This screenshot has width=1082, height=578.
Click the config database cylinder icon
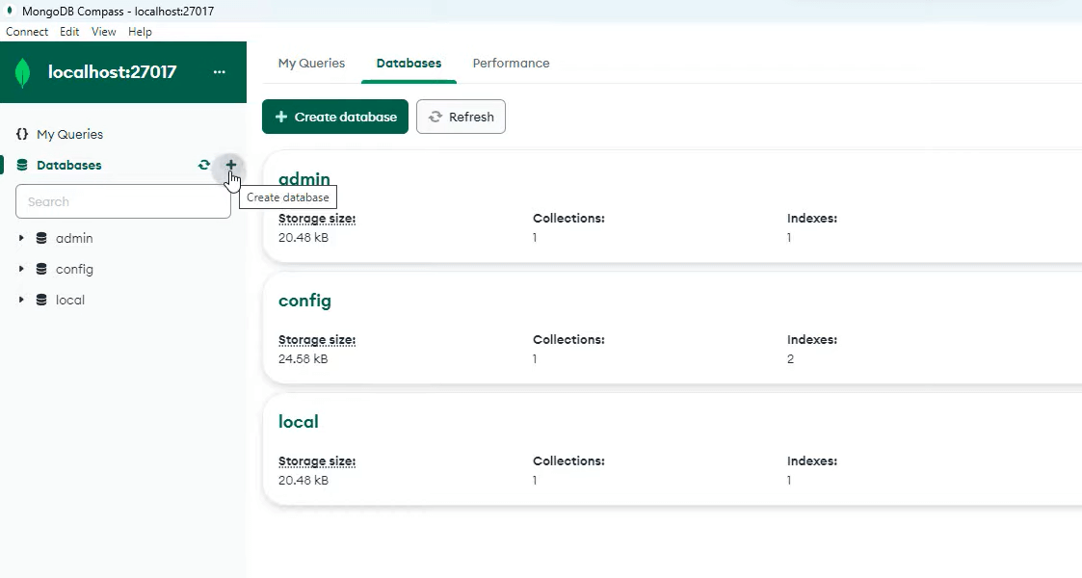pos(40,269)
